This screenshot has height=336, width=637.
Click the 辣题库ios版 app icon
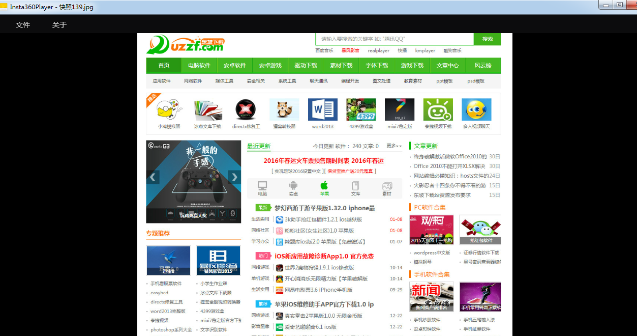pos(279,241)
